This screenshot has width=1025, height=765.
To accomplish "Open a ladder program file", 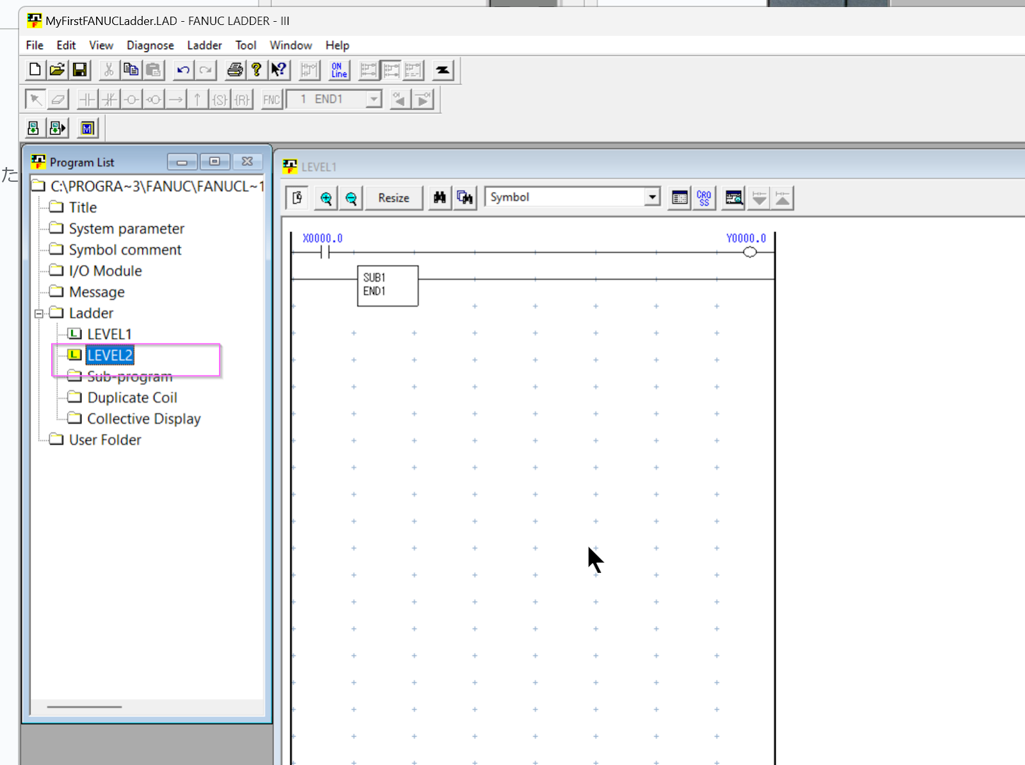I will click(57, 70).
